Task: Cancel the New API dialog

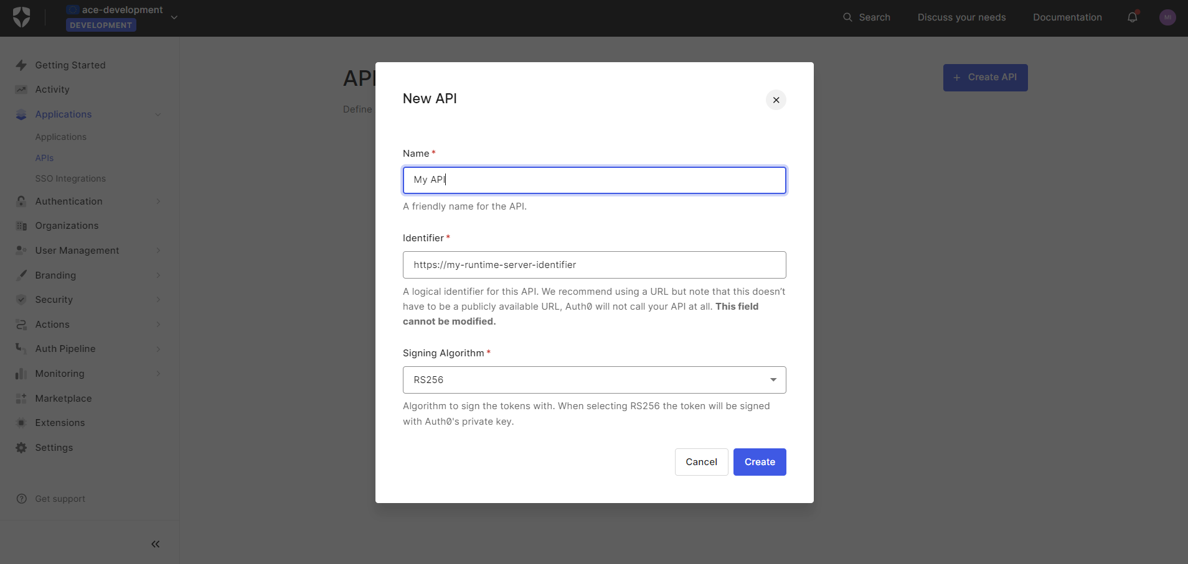Action: pyautogui.click(x=701, y=462)
